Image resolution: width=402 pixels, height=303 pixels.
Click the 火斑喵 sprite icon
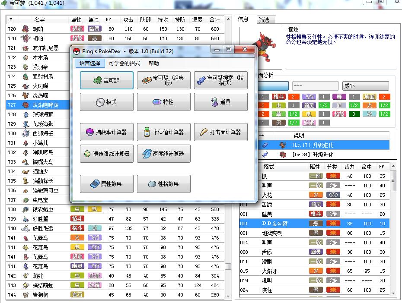point(26,86)
